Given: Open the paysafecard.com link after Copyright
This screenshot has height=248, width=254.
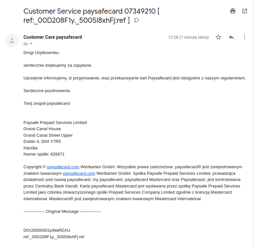Looking at the screenshot, I should tap(63, 167).
